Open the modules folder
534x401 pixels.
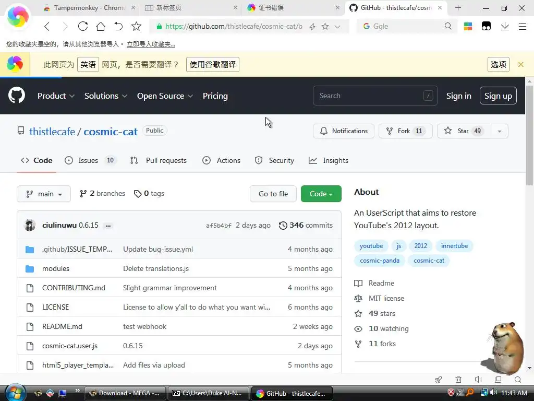click(x=55, y=269)
